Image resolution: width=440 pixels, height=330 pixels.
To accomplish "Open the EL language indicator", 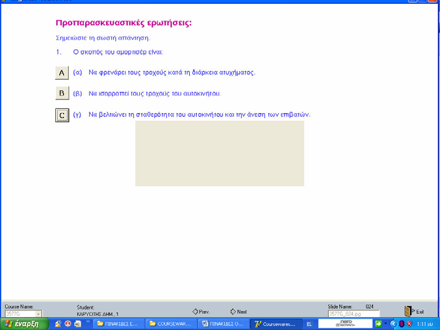I will tap(309, 324).
